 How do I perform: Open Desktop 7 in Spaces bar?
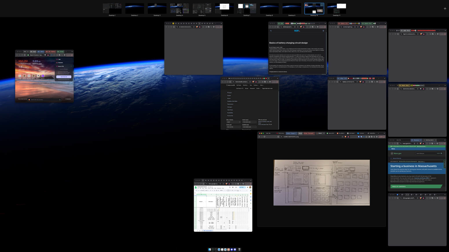pyautogui.click(x=247, y=8)
